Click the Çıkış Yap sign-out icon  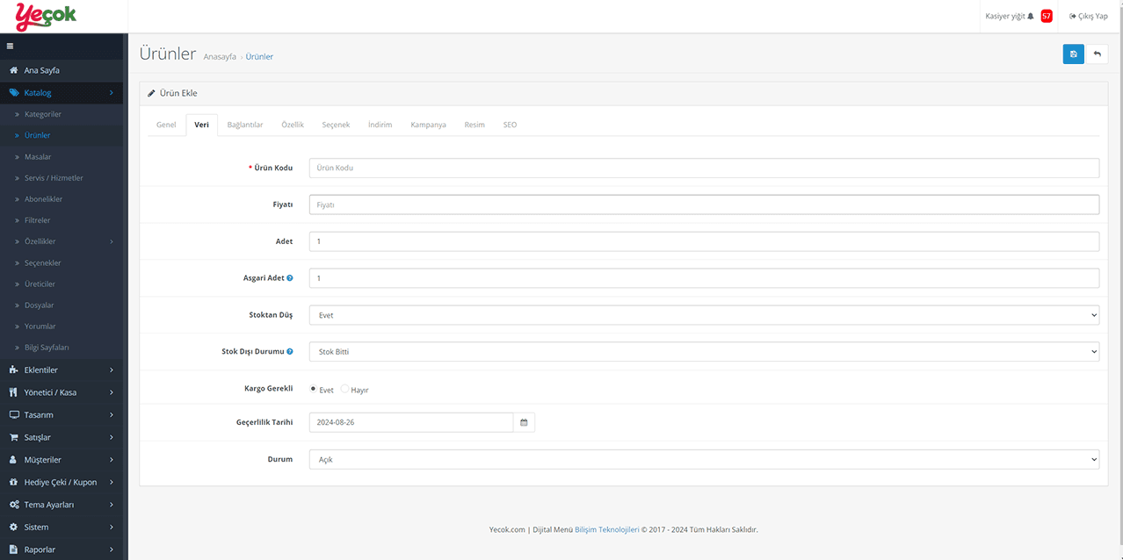click(x=1073, y=17)
